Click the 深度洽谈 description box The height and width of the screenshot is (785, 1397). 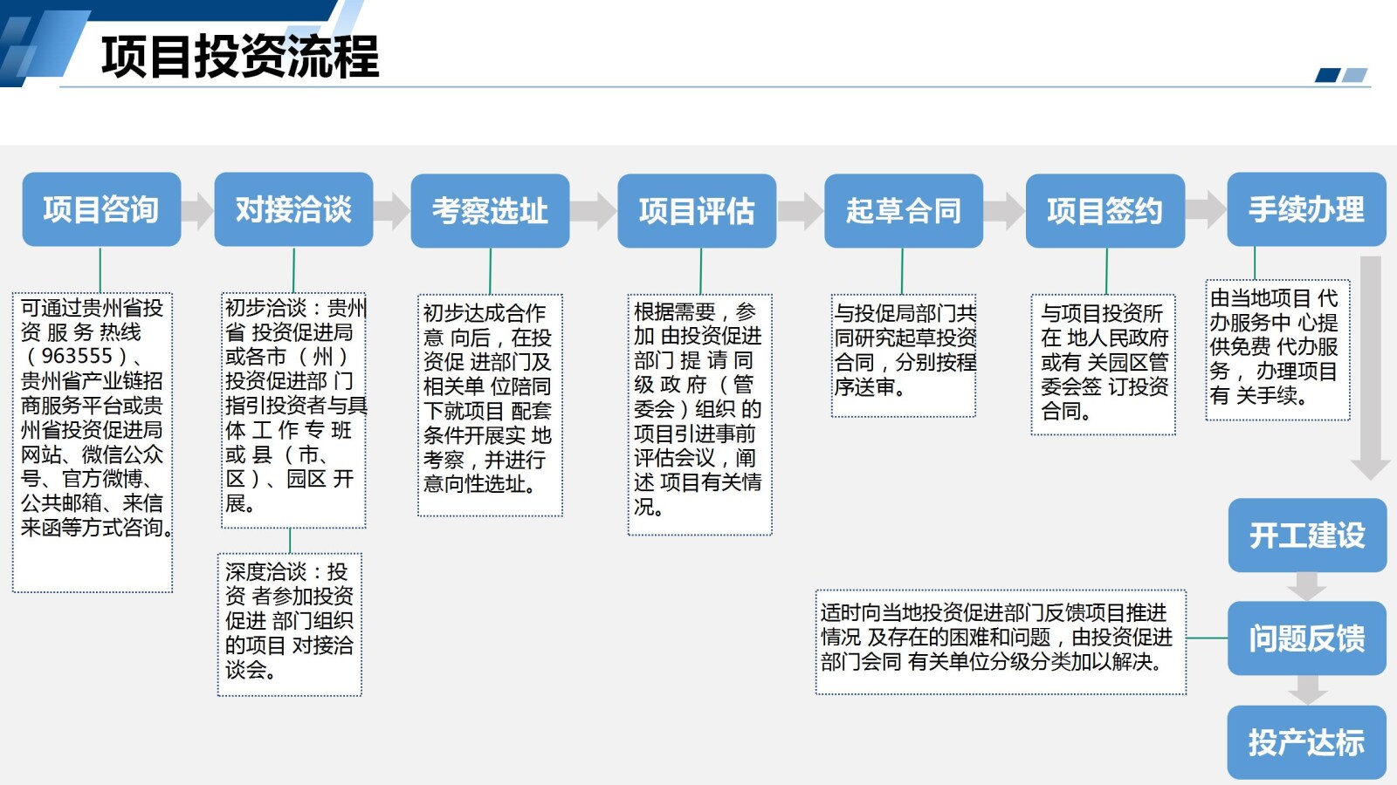(291, 624)
